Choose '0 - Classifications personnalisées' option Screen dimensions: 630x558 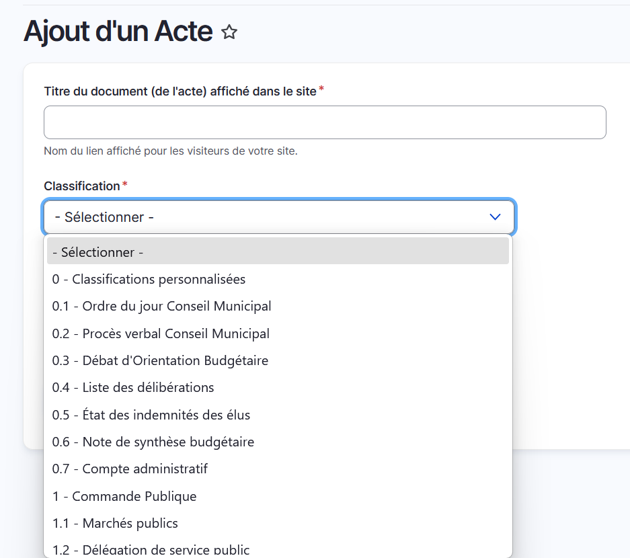(x=149, y=279)
